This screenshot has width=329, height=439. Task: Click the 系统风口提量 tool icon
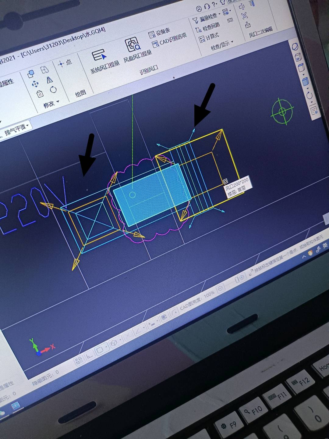(x=99, y=55)
